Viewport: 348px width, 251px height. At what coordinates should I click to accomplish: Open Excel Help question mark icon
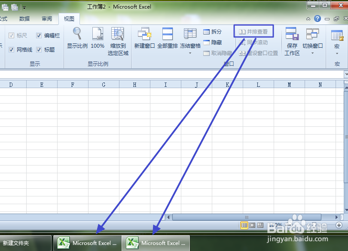click(x=317, y=18)
